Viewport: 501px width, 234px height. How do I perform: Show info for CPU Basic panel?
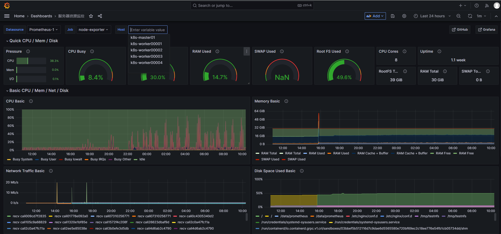pos(31,101)
